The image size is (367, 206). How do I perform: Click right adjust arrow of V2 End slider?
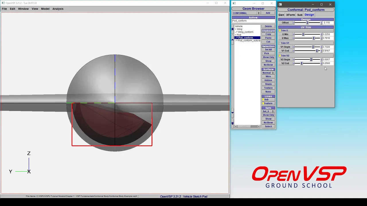(x=321, y=63)
